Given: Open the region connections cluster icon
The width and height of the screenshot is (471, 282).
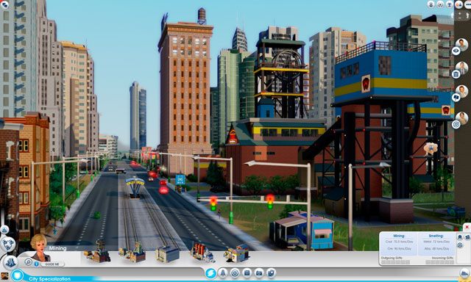Looking at the screenshot, I should [8, 244].
